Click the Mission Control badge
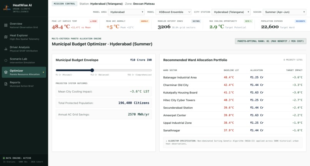The height and width of the screenshot is (166, 310). coord(65,3)
